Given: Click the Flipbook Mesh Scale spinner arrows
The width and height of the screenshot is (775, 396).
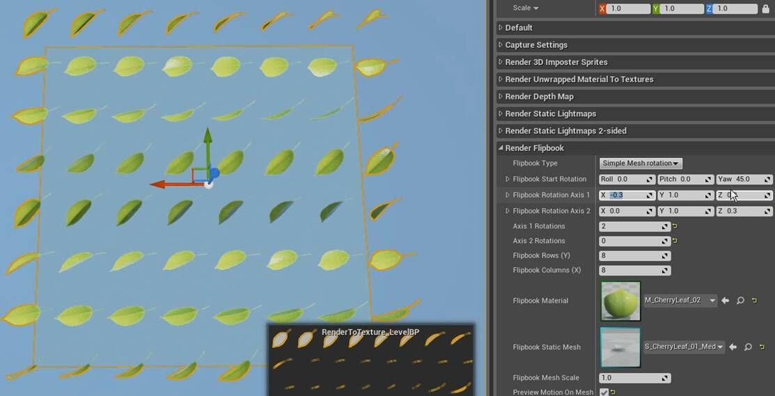Looking at the screenshot, I should (x=666, y=378).
